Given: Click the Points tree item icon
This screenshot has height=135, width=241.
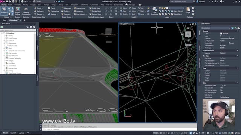Looking at the screenshot, I should pyautogui.click(x=7, y=36).
